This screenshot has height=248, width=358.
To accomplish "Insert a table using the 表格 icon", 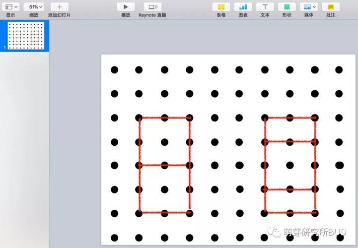I will [x=221, y=7].
